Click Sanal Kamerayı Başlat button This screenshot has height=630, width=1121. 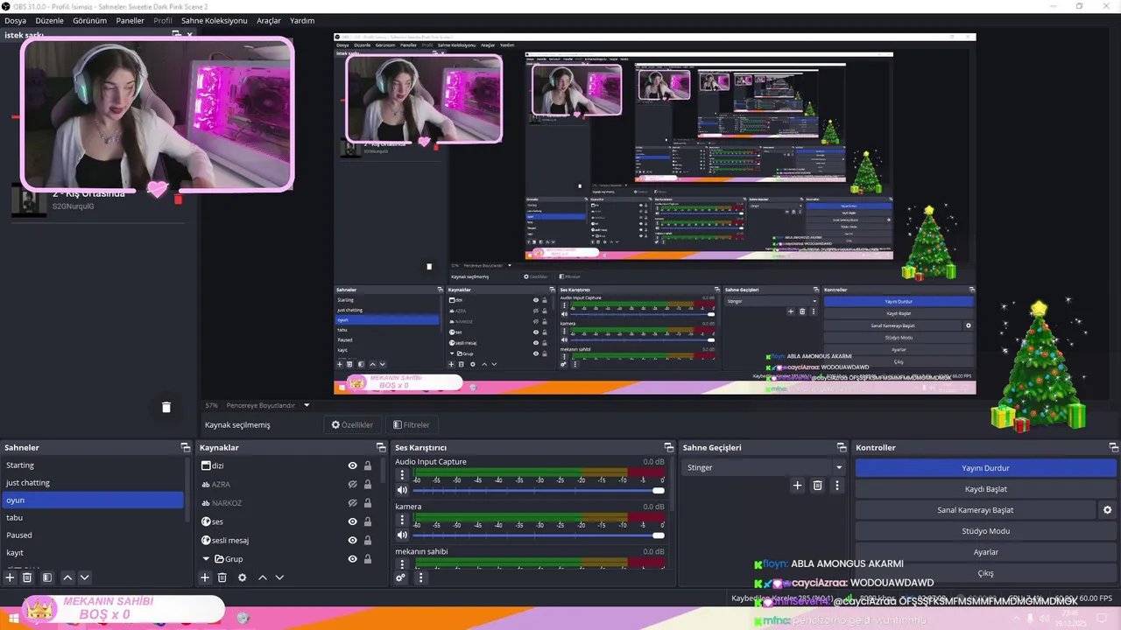[976, 510]
